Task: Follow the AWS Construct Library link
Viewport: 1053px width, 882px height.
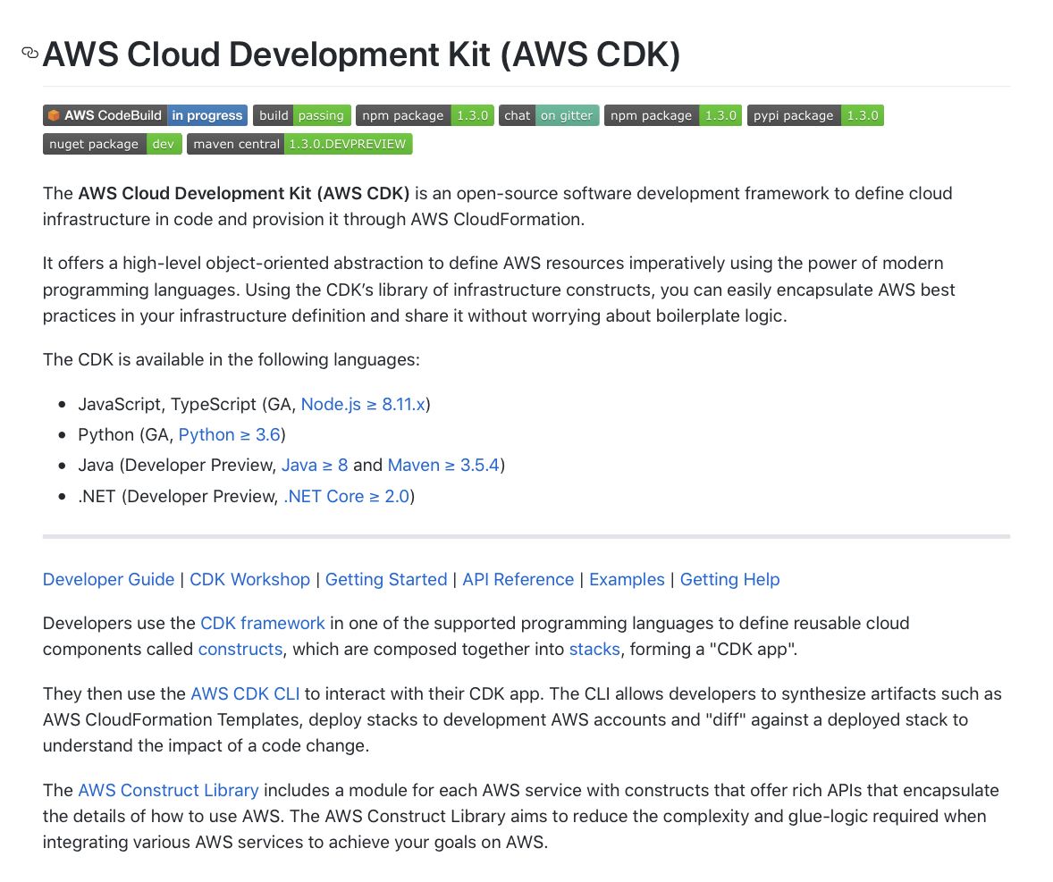Action: click(x=169, y=790)
